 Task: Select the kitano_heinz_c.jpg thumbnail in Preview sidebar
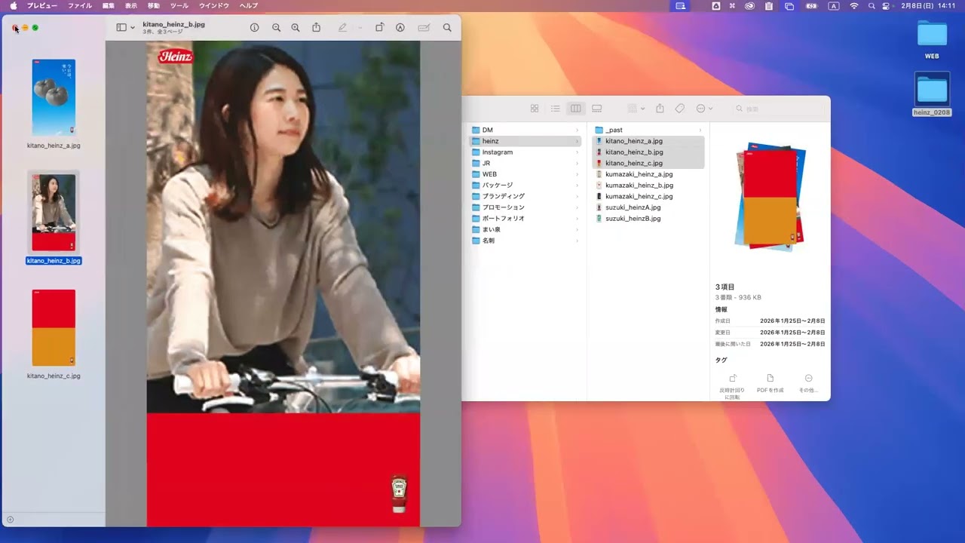point(54,328)
